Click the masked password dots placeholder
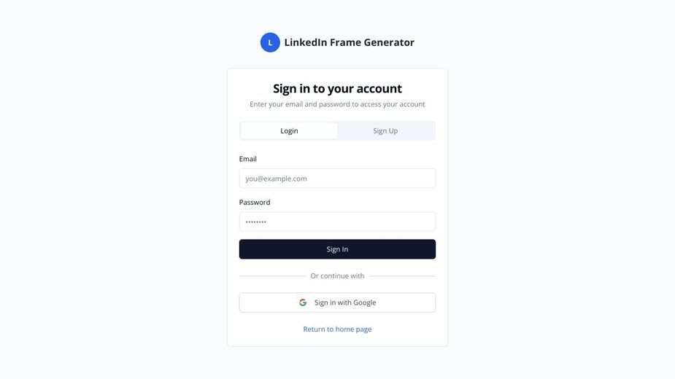Screen dimensions: 675x379 [255, 222]
